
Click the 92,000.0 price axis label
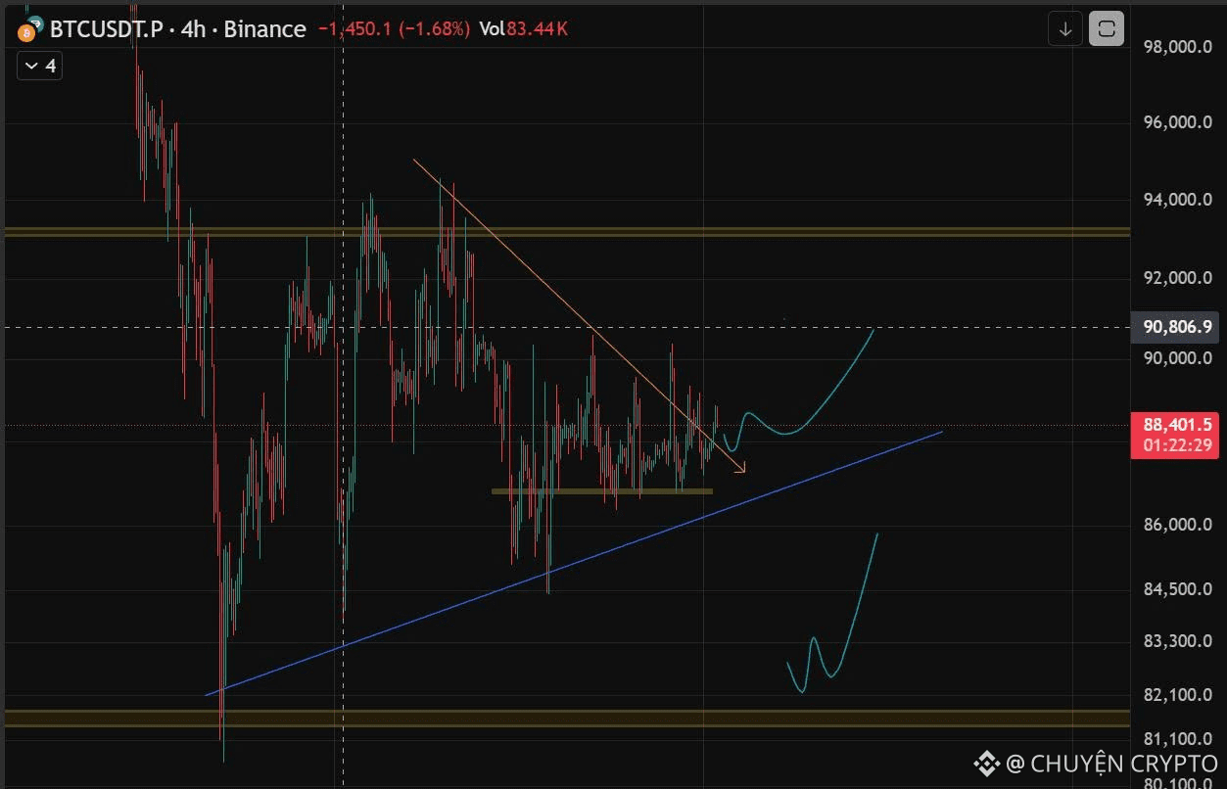(x=1177, y=278)
